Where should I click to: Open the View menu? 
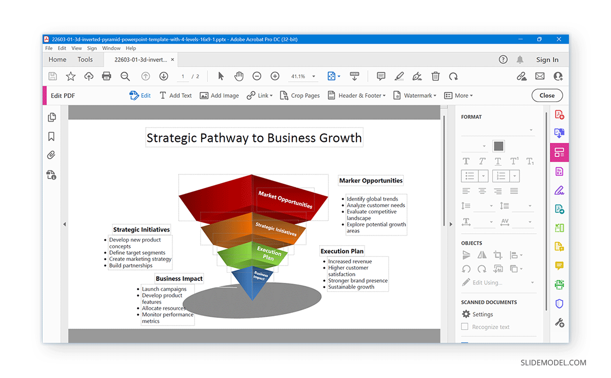click(76, 48)
